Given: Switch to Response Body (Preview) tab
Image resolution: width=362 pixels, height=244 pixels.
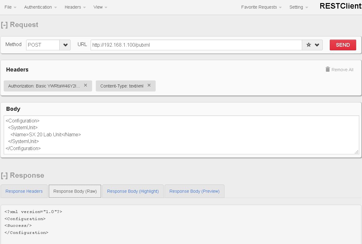Looking at the screenshot, I should 194,191.
